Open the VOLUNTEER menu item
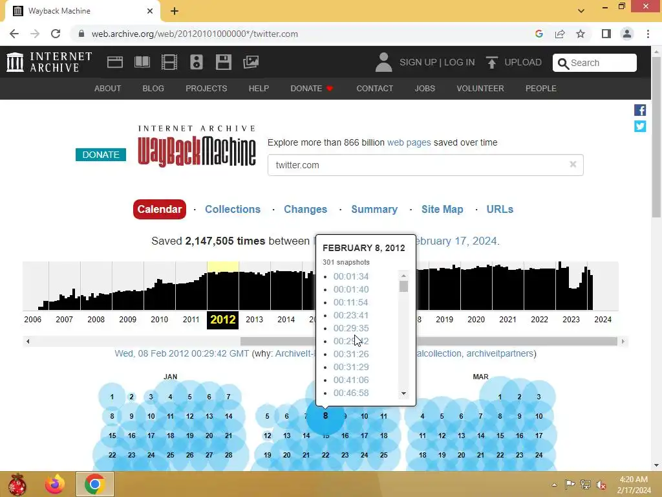The width and height of the screenshot is (662, 497). tap(480, 88)
